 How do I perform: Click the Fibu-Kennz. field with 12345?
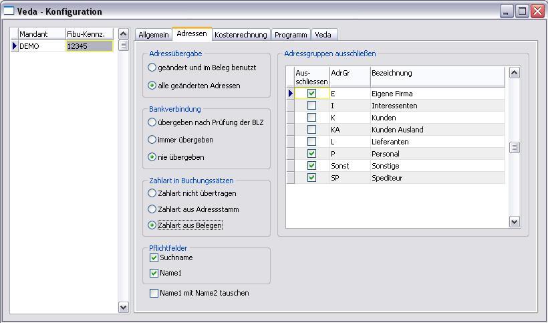pos(89,46)
